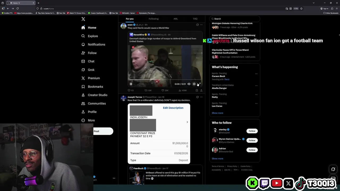Switch to the For you tab
The height and width of the screenshot is (191, 340).
[x=130, y=19]
